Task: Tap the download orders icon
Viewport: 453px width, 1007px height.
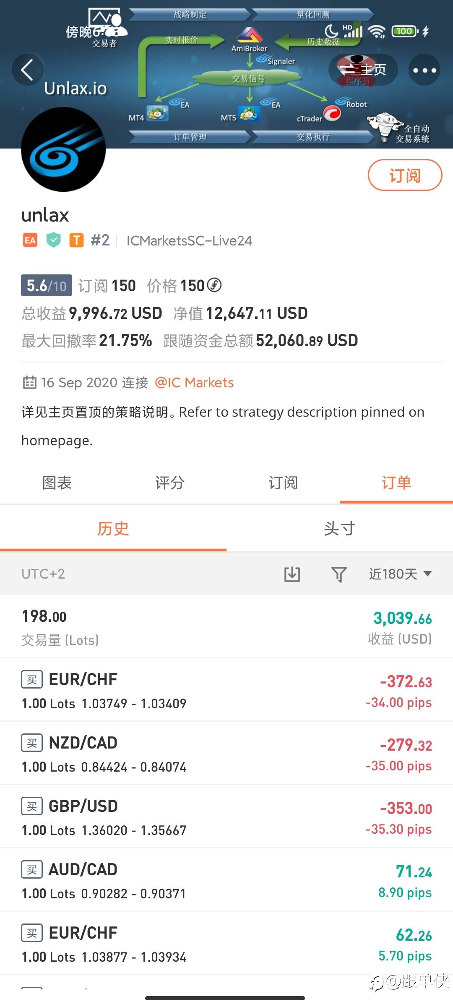Action: pos(292,574)
